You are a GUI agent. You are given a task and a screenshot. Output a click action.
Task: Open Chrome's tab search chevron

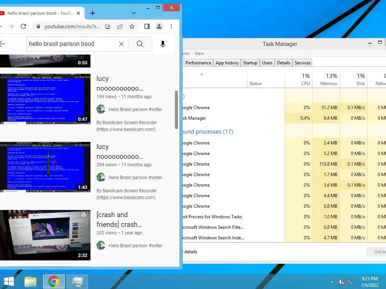(x=134, y=13)
